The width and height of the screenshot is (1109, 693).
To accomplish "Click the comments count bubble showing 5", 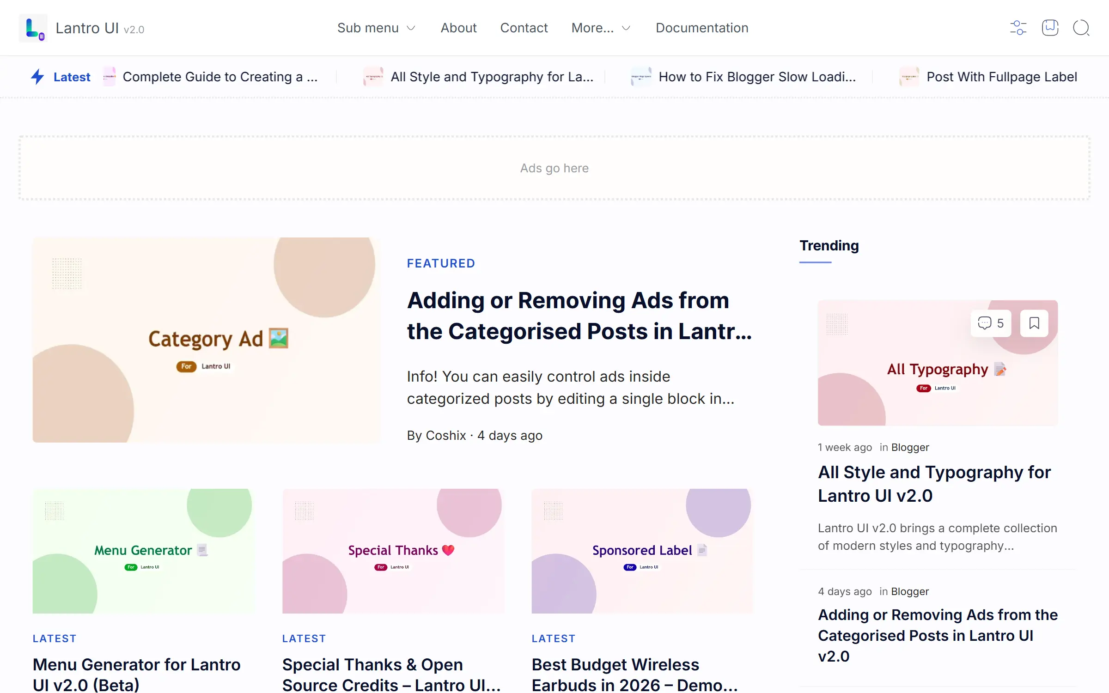I will (991, 323).
